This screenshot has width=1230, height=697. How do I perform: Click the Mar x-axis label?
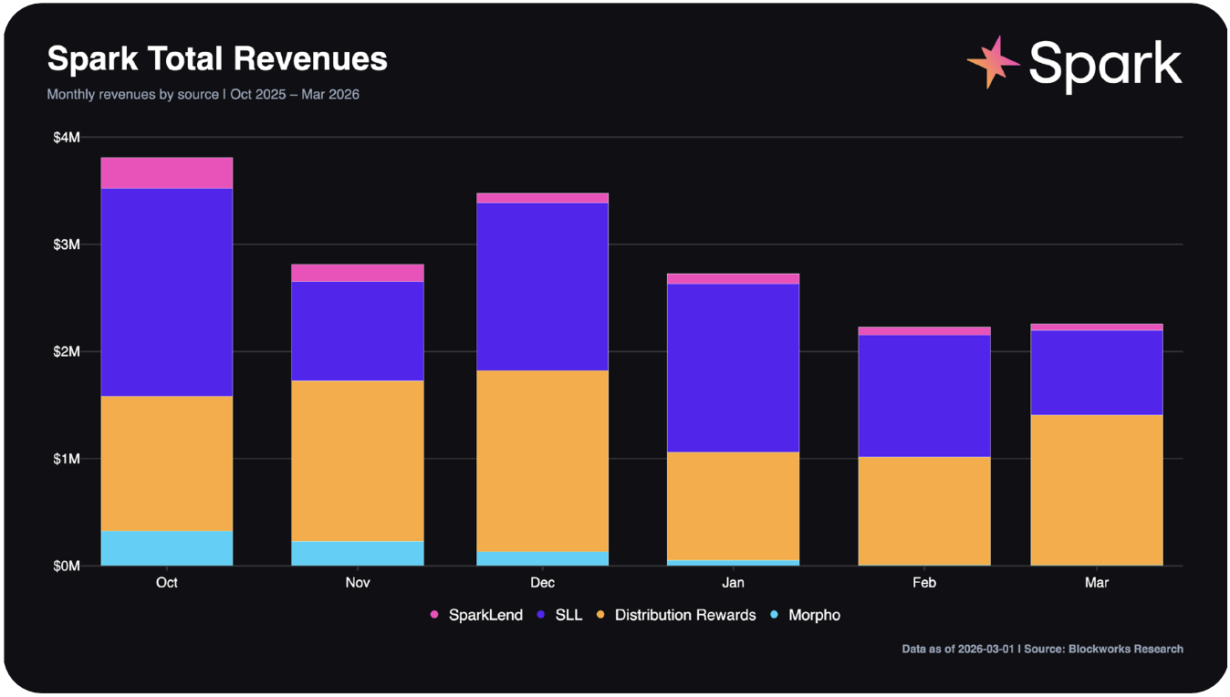pyautogui.click(x=1097, y=583)
